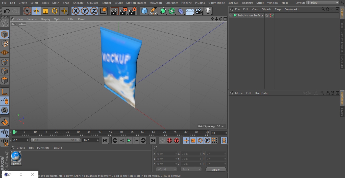345x178 pixels.
Task: Select the Live Selection tool
Action: tap(27, 11)
